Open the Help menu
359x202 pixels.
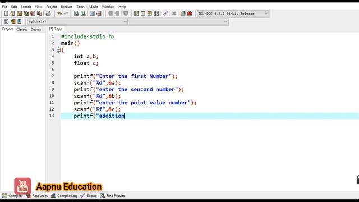tap(122, 7)
